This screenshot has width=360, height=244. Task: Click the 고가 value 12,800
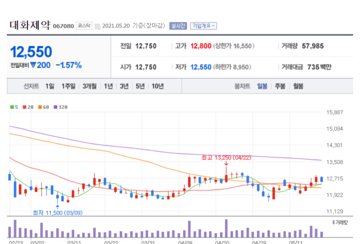click(x=201, y=46)
